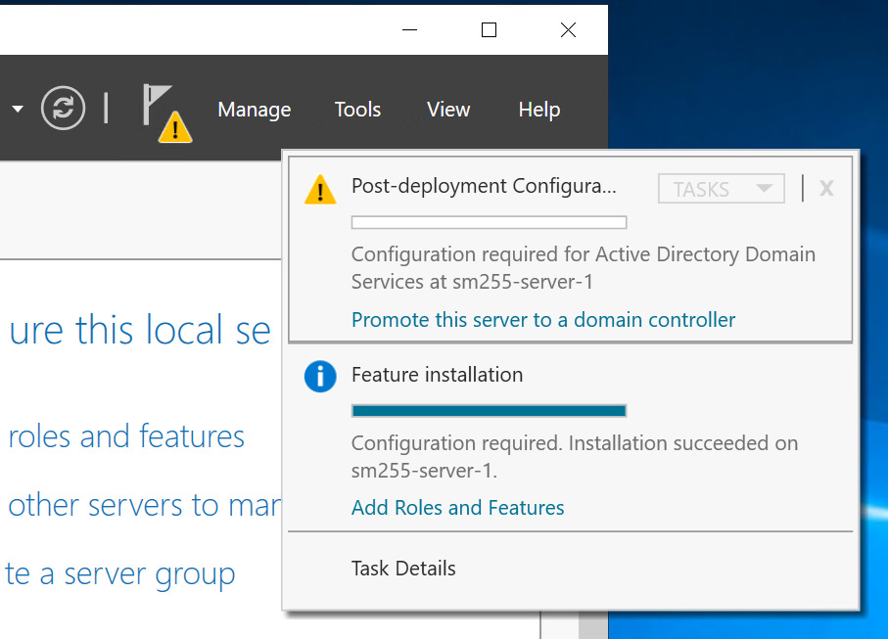Click the empty Post-deployment Configuration progress bar
The height and width of the screenshot is (639, 888).
[x=489, y=222]
